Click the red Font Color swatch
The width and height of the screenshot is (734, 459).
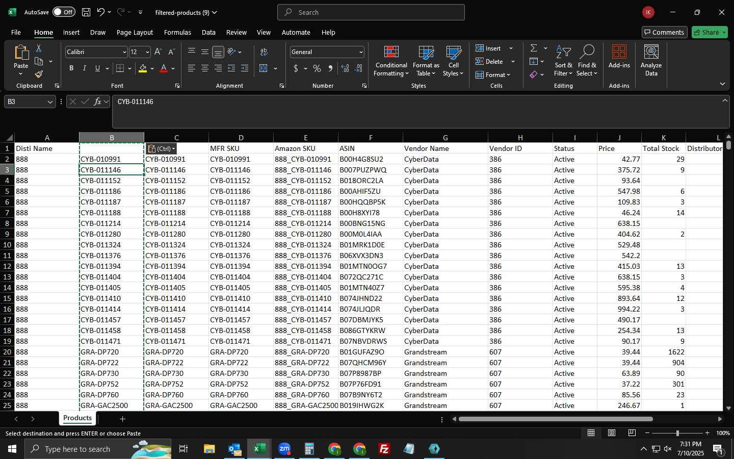pyautogui.click(x=164, y=68)
